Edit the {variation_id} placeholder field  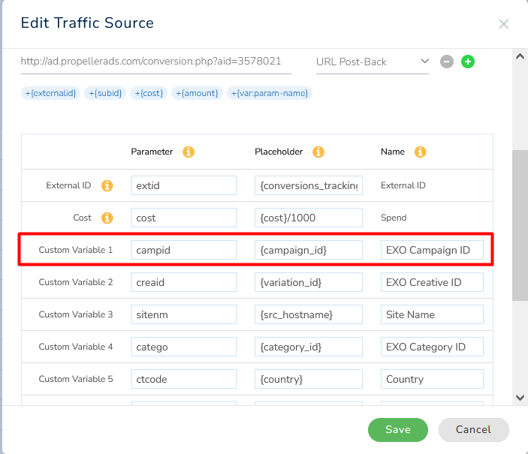coord(309,282)
